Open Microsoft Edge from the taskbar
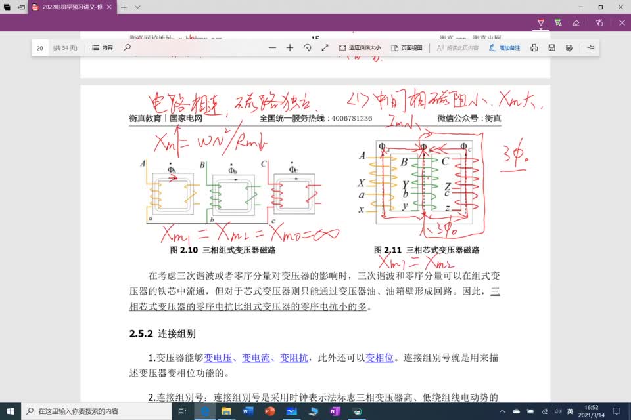This screenshot has width=631, height=420. pos(205,411)
